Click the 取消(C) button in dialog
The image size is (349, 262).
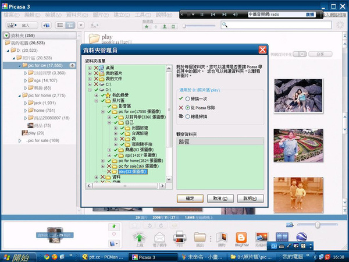point(220,199)
